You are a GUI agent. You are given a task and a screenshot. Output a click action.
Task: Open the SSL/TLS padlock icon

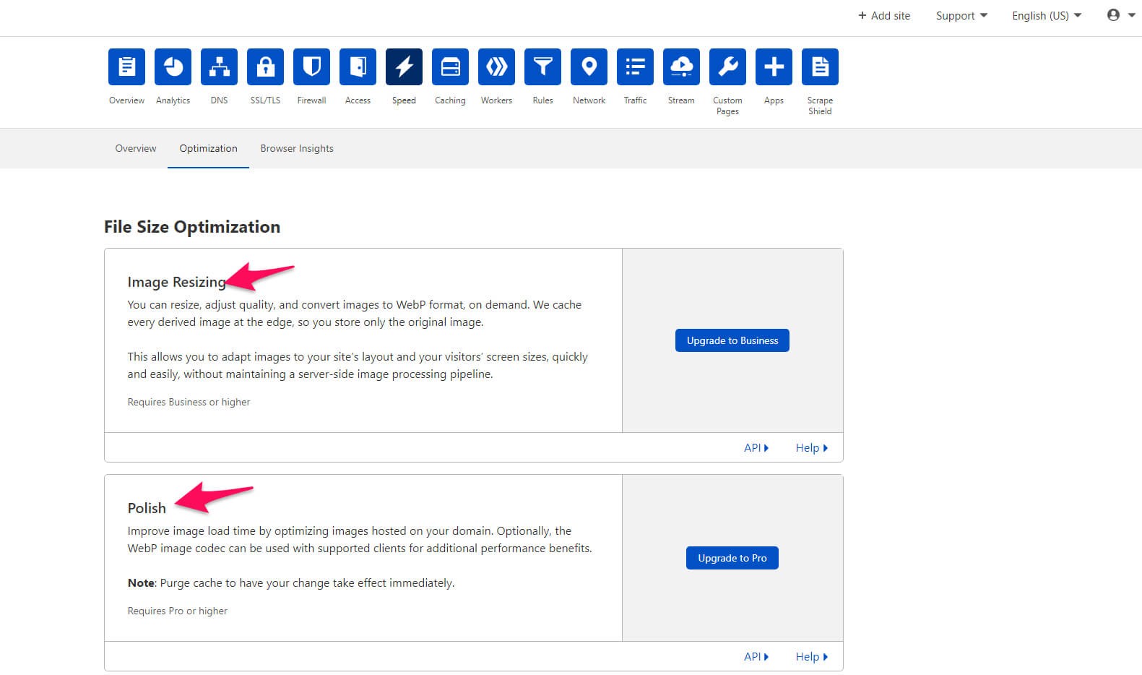[265, 66]
